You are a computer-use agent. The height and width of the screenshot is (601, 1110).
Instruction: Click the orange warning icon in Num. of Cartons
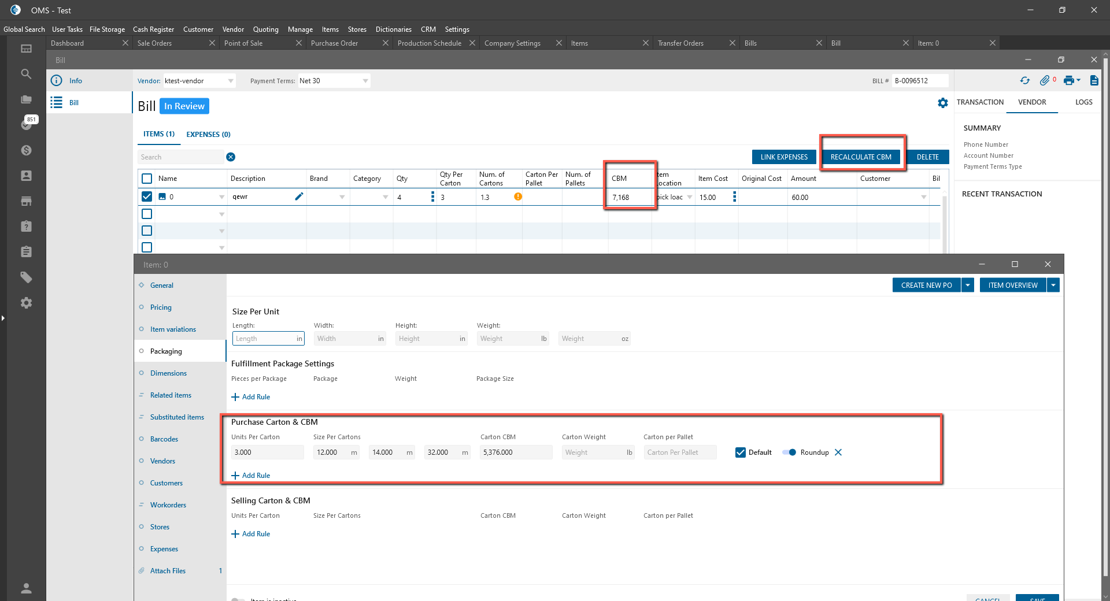point(518,196)
